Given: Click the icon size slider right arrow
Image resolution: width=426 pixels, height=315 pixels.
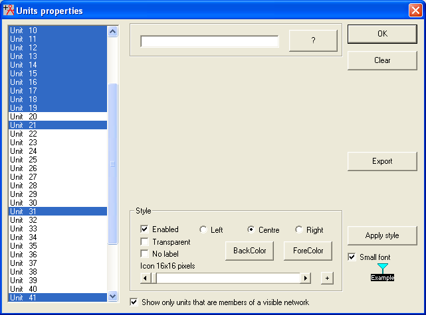Looking at the screenshot, I should [x=305, y=279].
